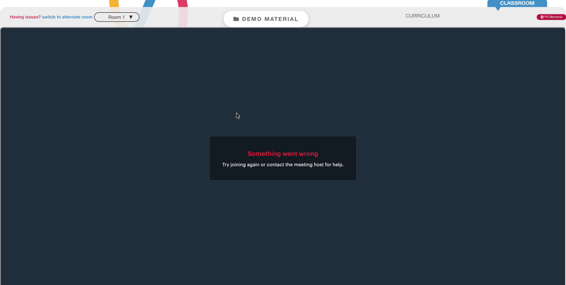Image resolution: width=566 pixels, height=285 pixels.
Task: Open the Demo Material folder button
Action: tap(266, 19)
